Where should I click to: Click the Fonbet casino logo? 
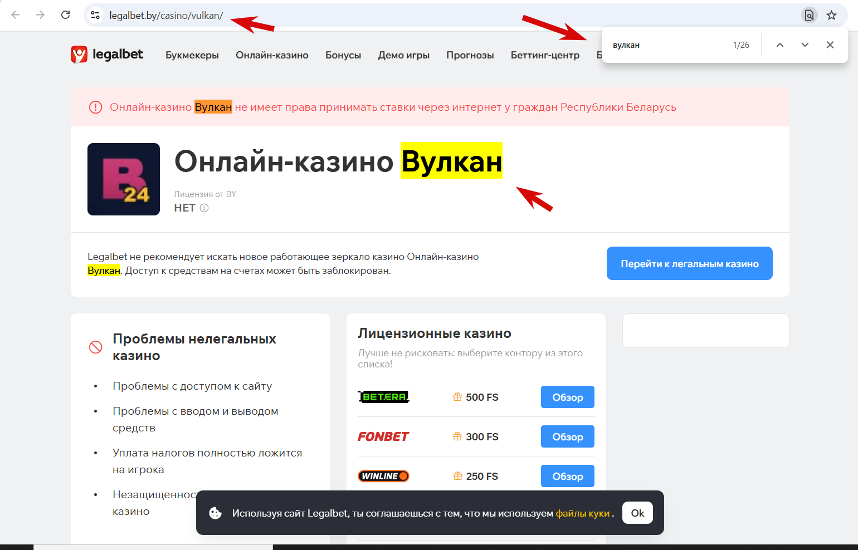pyautogui.click(x=383, y=436)
